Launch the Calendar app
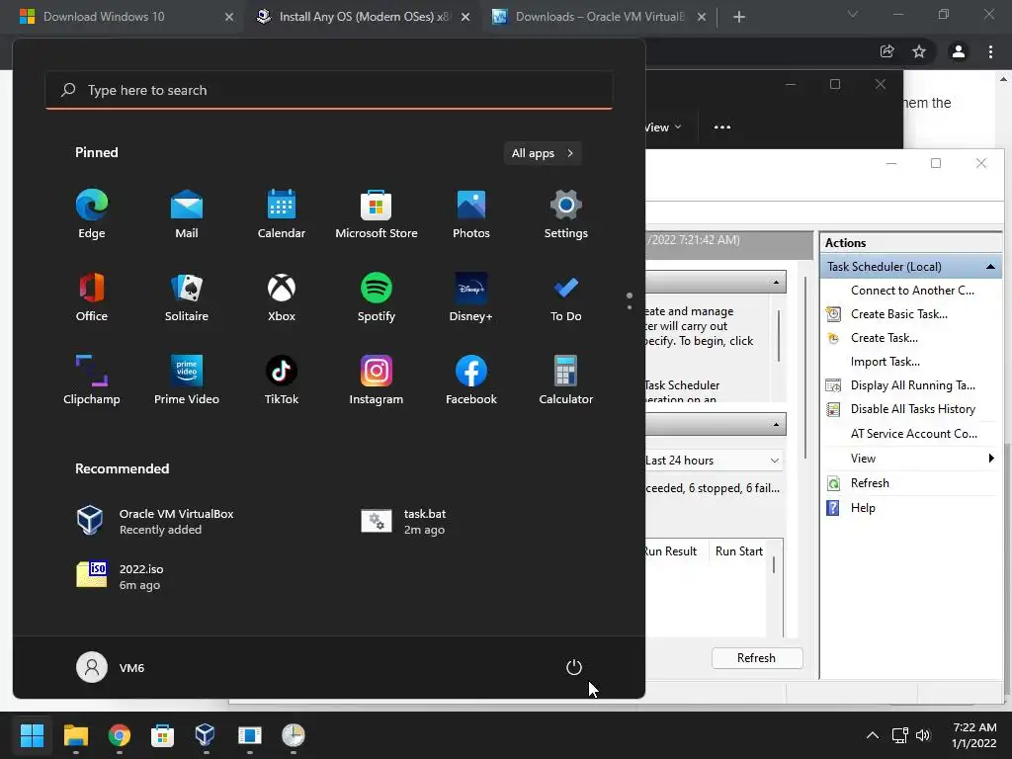This screenshot has width=1012, height=759. [x=282, y=214]
